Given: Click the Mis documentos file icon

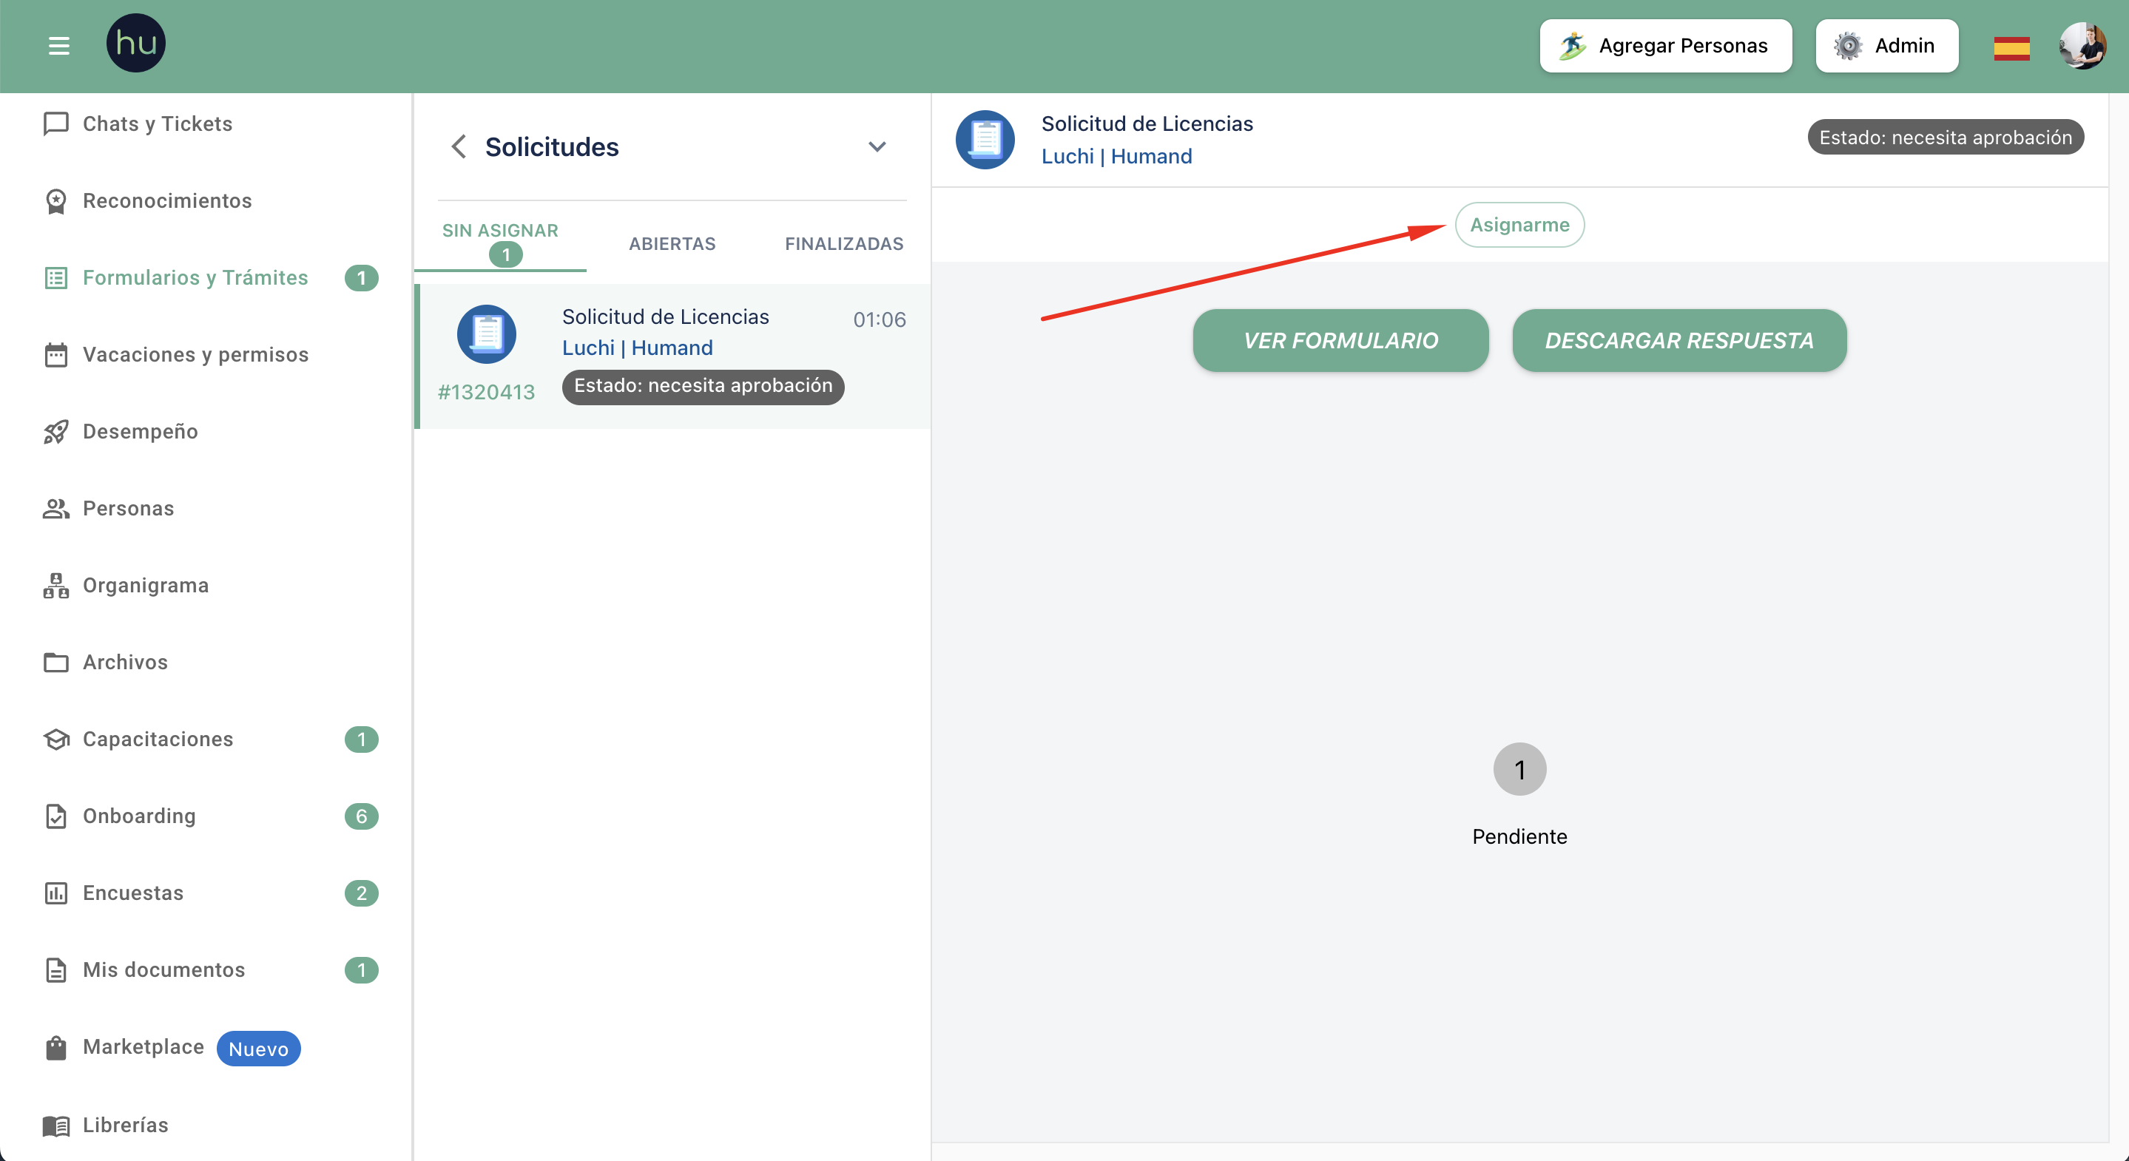Looking at the screenshot, I should [55, 969].
